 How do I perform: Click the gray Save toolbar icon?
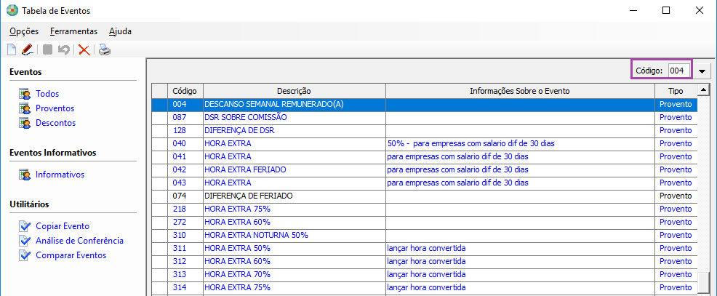pos(47,49)
